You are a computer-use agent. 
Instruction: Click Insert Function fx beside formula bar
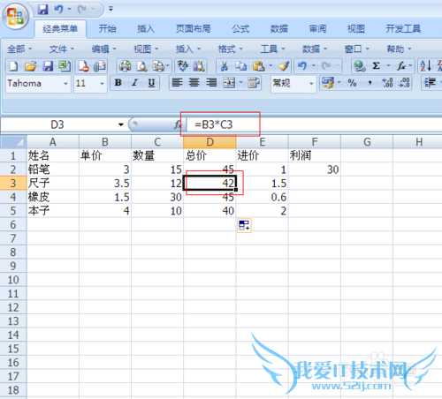coord(178,124)
